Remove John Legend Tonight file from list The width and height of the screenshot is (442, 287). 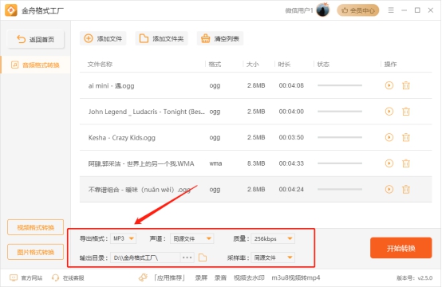point(406,112)
